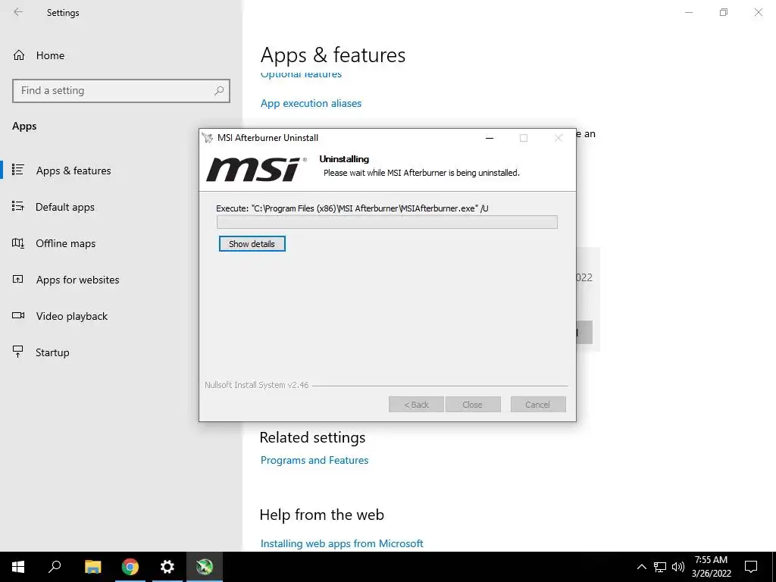Click the Video playback sidebar icon
Screen dimensions: 776x582
[18, 315]
